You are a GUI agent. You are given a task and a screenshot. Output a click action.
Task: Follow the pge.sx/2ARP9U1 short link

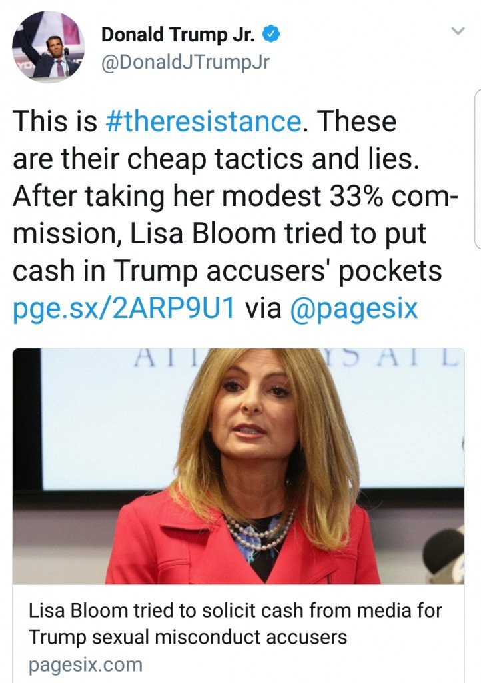(x=123, y=309)
